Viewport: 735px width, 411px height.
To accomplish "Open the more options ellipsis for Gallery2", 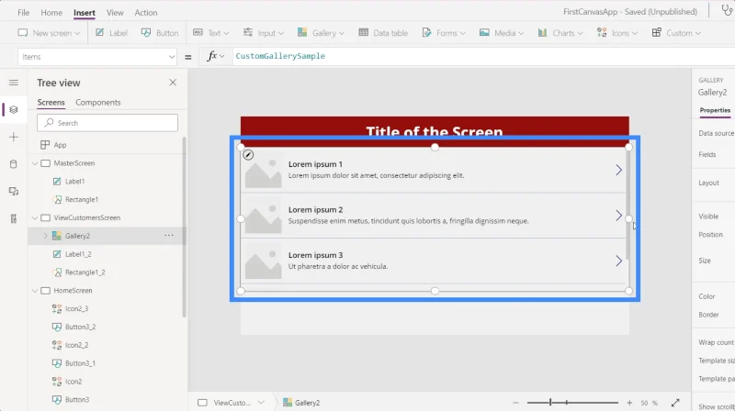I will pyautogui.click(x=169, y=236).
